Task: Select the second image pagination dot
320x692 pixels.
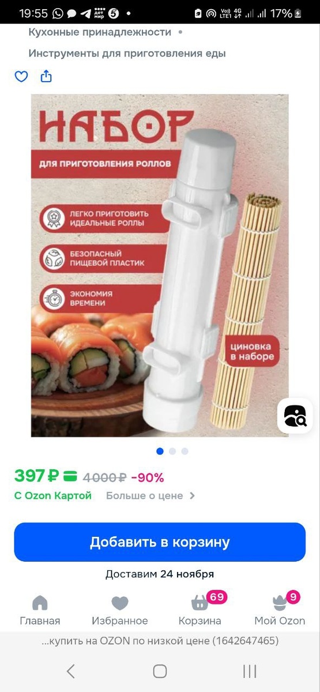Action: (x=172, y=451)
